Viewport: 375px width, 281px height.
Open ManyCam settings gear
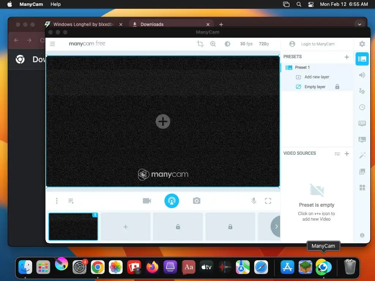(362, 44)
